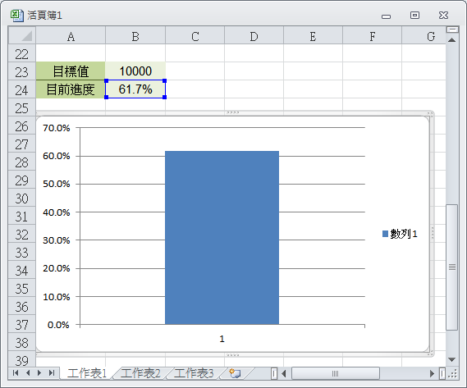This screenshot has width=467, height=388.
Task: Click the window resize grip corner
Action: tap(452, 374)
